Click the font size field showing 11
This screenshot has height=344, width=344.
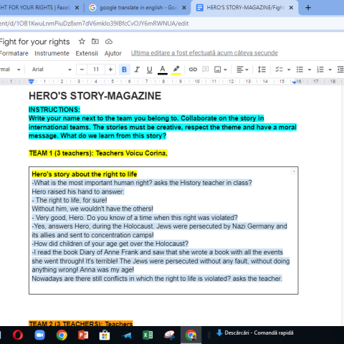pyautogui.click(x=96, y=70)
